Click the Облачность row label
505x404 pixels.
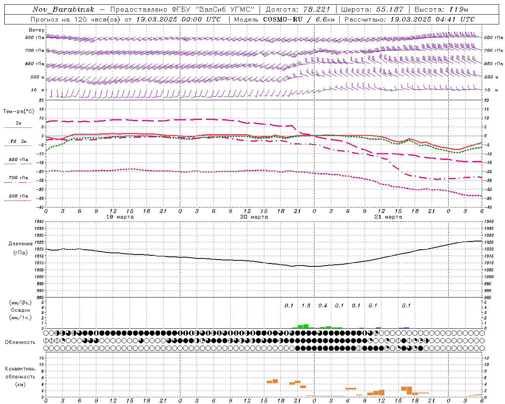point(20,342)
